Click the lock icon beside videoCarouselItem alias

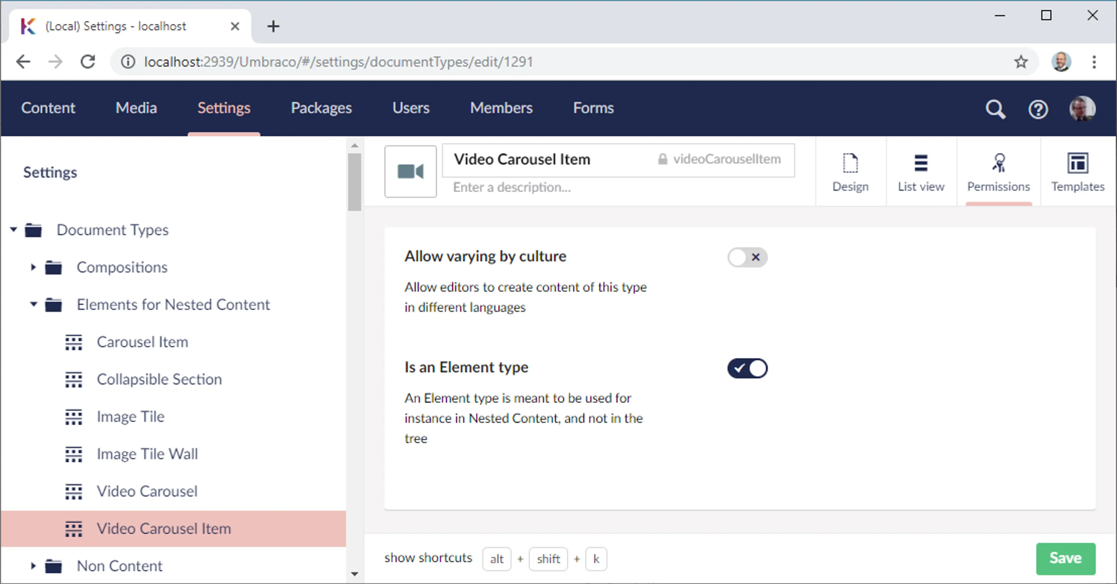pos(662,159)
